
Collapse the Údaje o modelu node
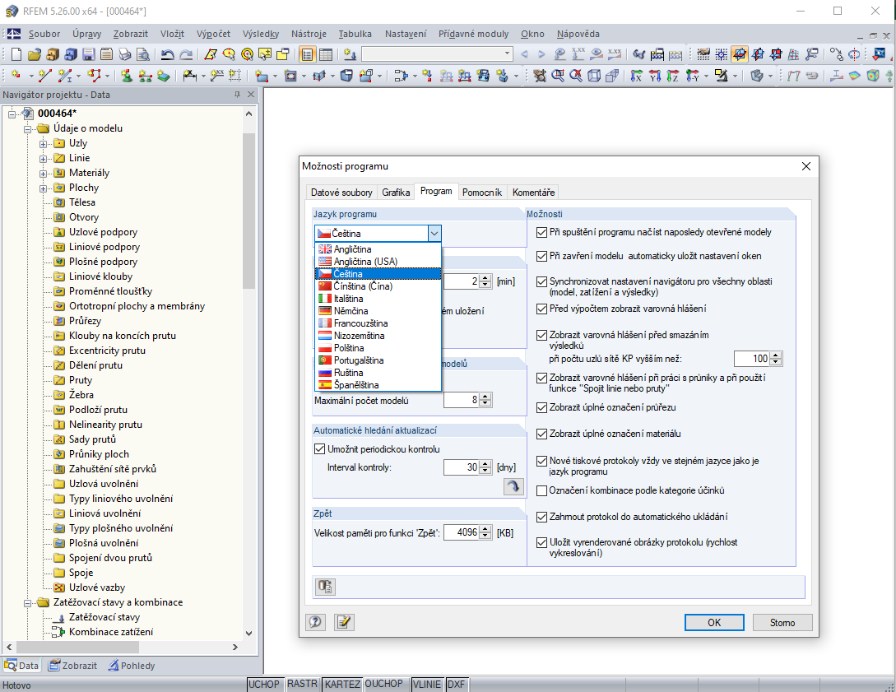coord(27,128)
